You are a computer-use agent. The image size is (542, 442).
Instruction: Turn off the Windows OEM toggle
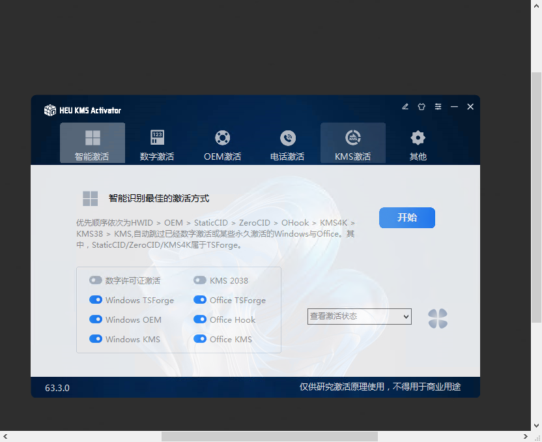coord(96,319)
